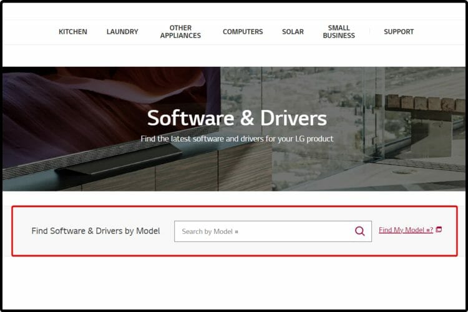Open the SMALL BUSINESS menu
This screenshot has width=468, height=312.
click(x=339, y=32)
